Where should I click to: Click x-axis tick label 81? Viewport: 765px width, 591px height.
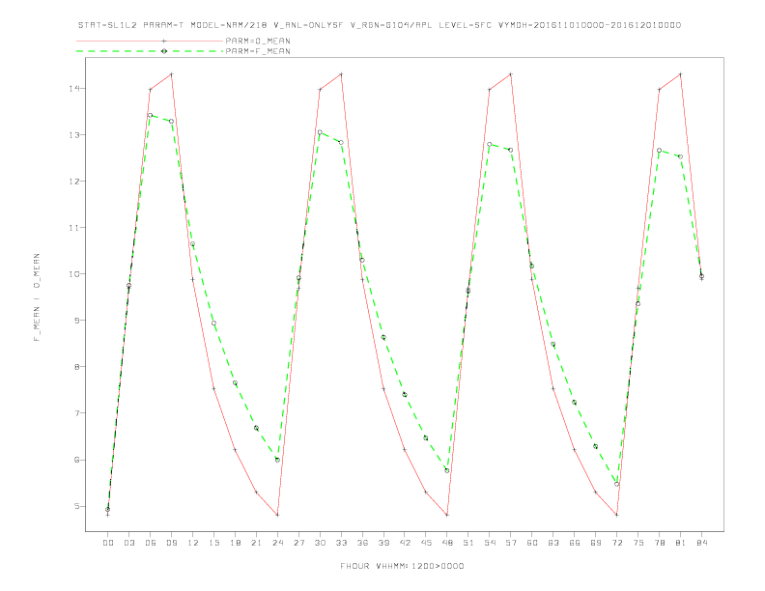click(681, 543)
